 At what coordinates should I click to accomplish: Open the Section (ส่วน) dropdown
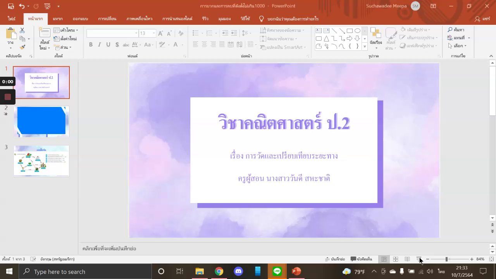63,47
